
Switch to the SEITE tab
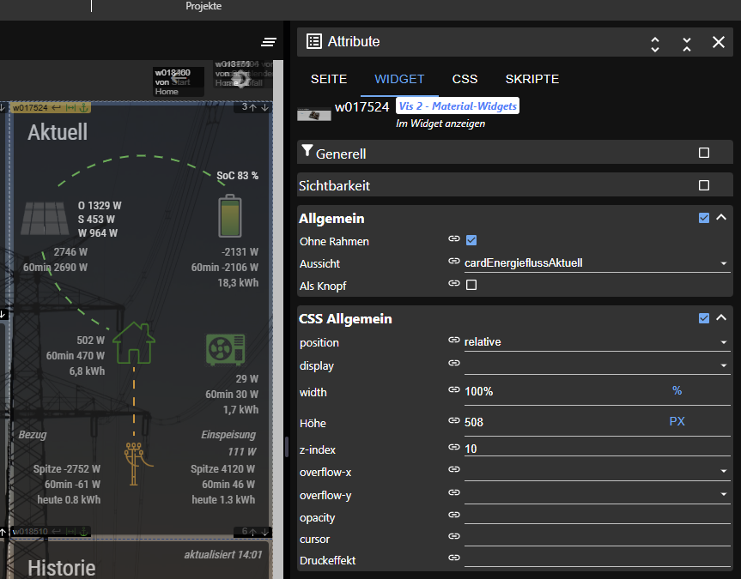(x=328, y=79)
